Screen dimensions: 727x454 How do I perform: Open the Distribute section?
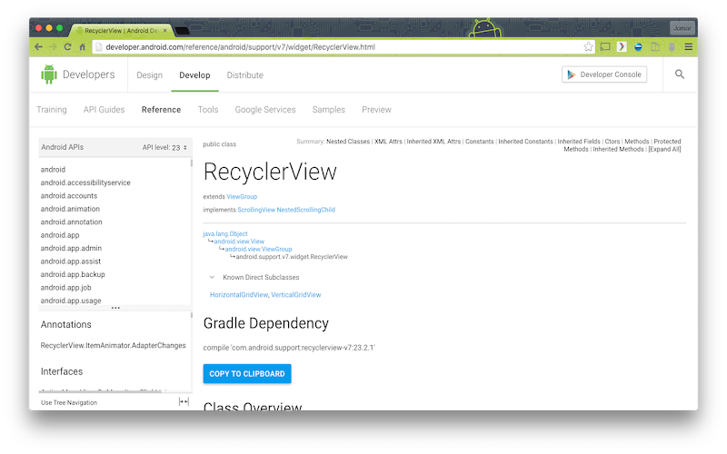(244, 75)
